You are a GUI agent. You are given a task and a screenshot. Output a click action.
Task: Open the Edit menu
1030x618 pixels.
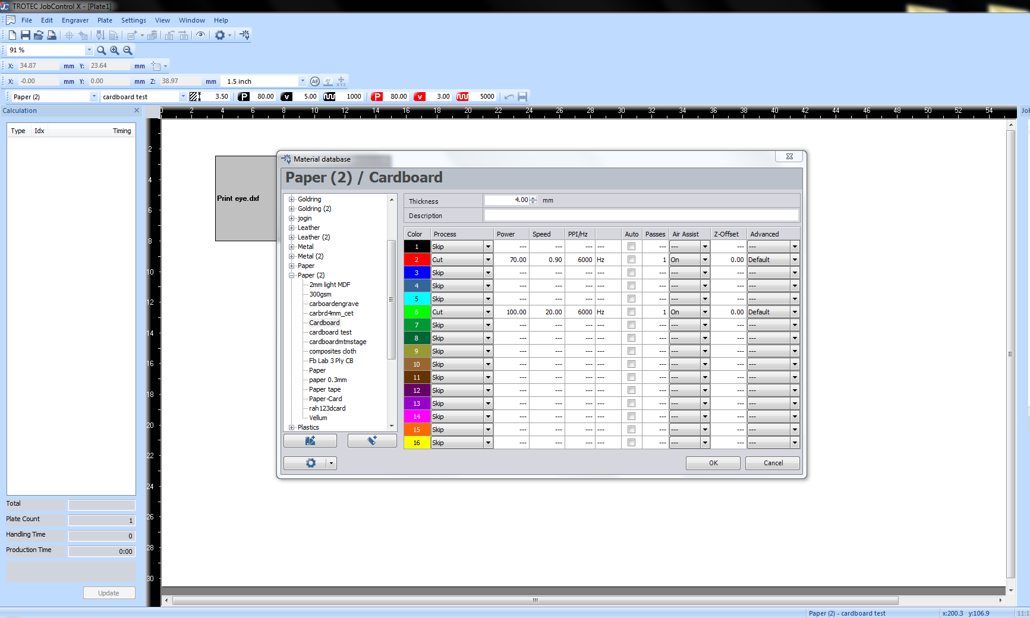click(47, 20)
